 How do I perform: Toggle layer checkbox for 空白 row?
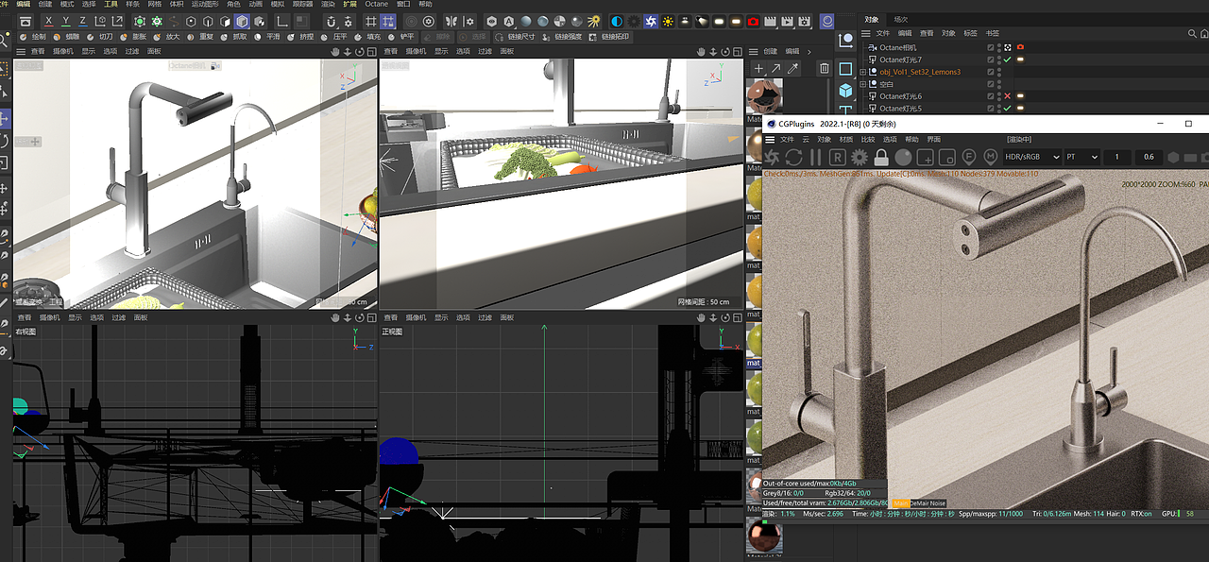991,84
